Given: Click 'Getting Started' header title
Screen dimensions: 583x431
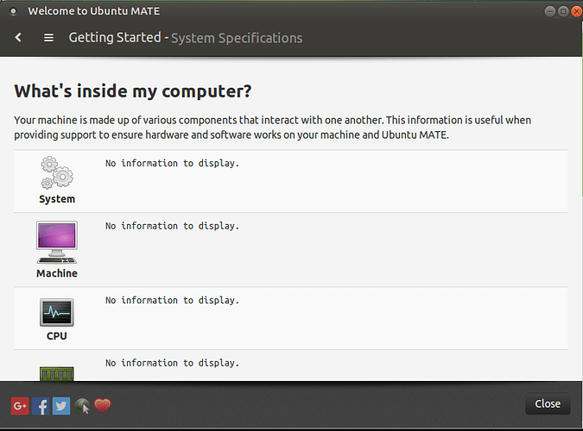Looking at the screenshot, I should coord(115,37).
